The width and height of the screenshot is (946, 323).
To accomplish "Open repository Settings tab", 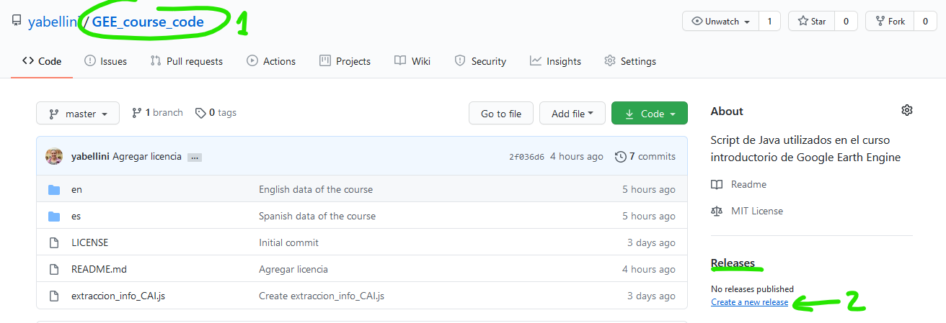I will point(630,61).
